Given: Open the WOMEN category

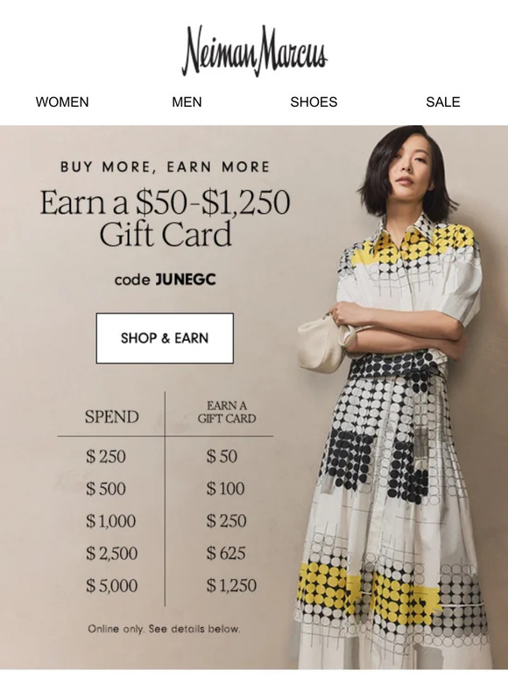Looking at the screenshot, I should pos(62,102).
